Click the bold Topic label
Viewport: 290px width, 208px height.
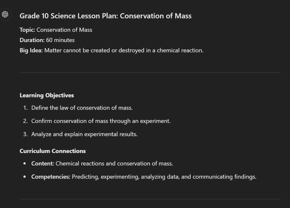point(27,30)
